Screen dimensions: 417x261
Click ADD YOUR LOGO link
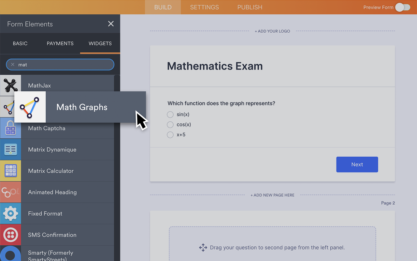click(272, 31)
